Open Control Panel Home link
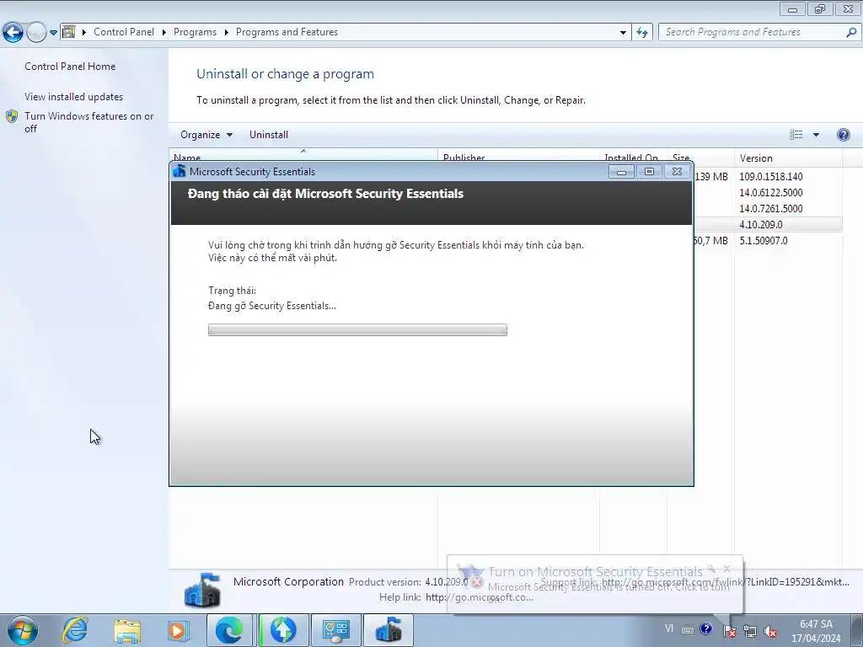The width and height of the screenshot is (863, 647). [70, 66]
